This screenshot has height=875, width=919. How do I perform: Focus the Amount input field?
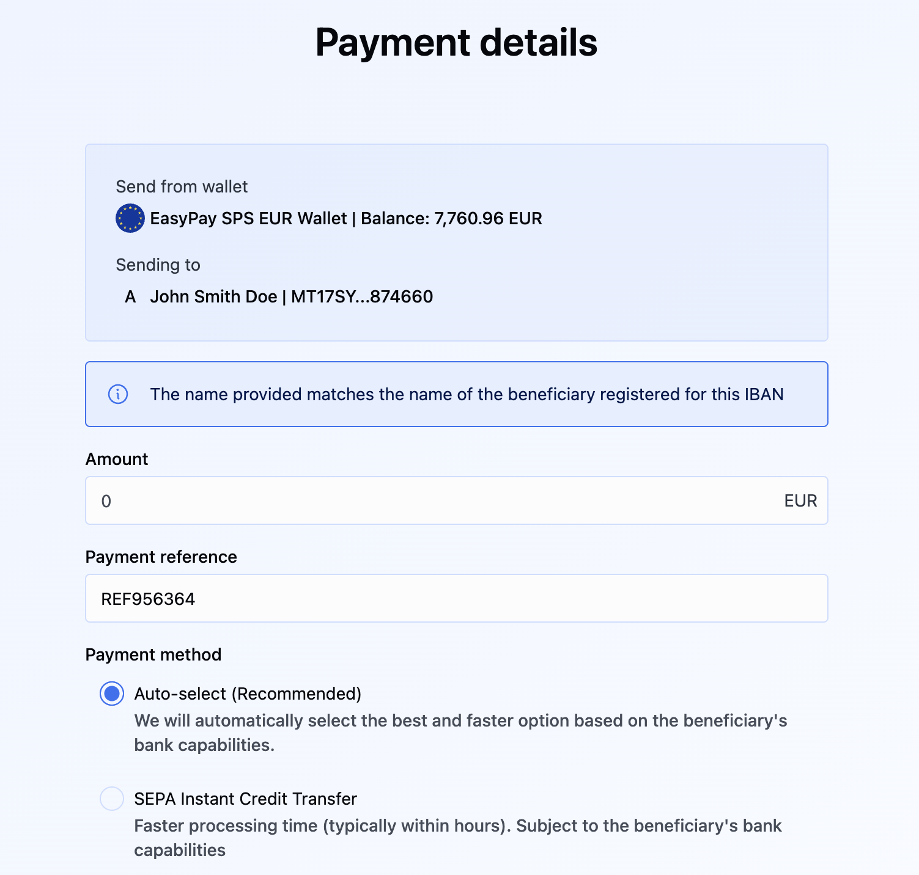[428, 501]
